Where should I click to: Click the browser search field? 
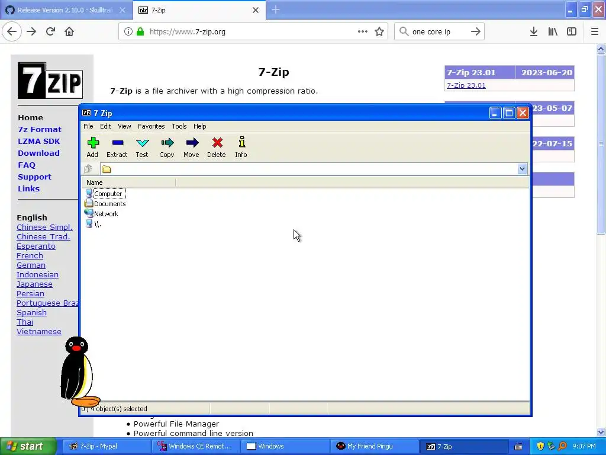click(x=439, y=31)
